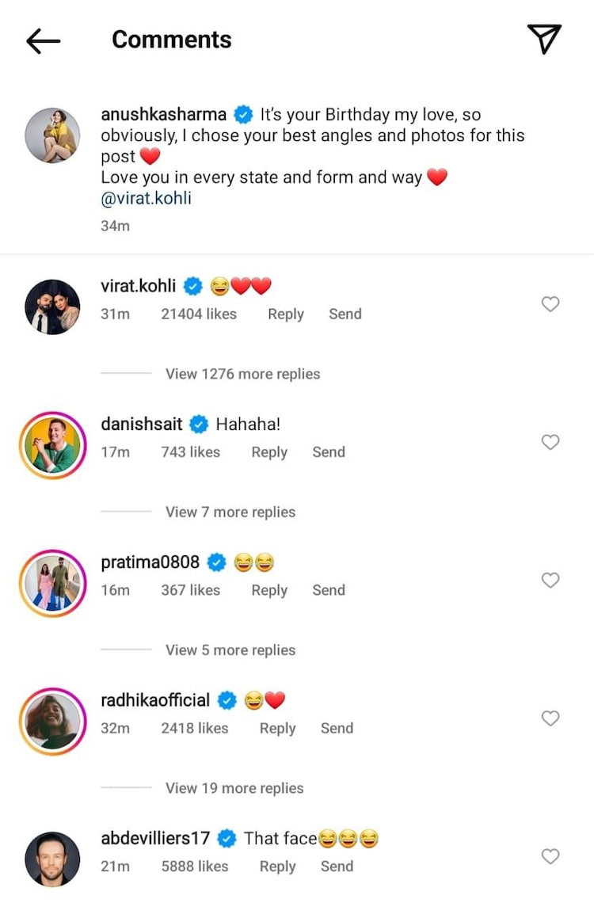Image resolution: width=594 pixels, height=918 pixels.
Task: Like virat.kohli's comment with heart
Action: 550,304
